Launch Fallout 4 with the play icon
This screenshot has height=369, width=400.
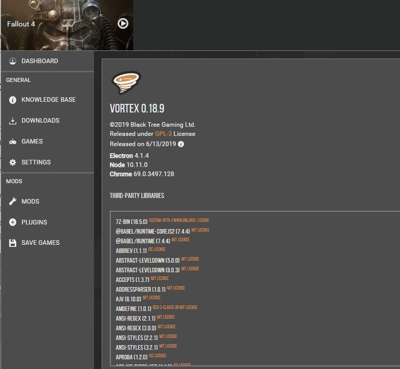[122, 23]
